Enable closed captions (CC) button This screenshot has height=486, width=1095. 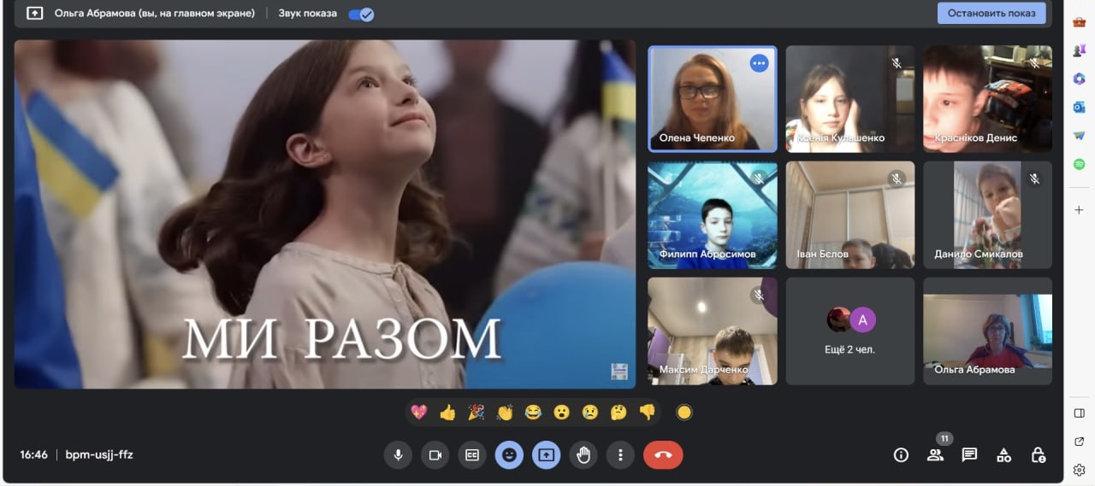tap(471, 455)
